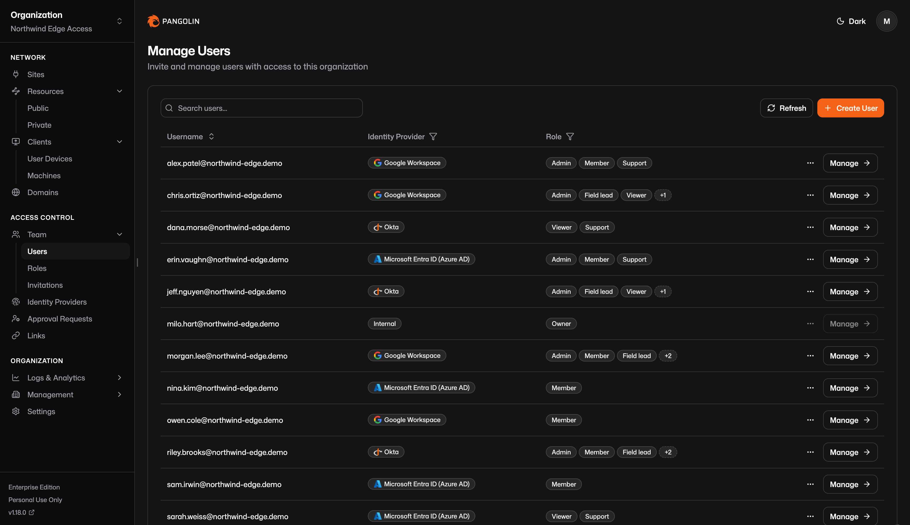Click milo.hart@northwind-edge.demo username
Screen dimensions: 910x525
[x=223, y=324]
